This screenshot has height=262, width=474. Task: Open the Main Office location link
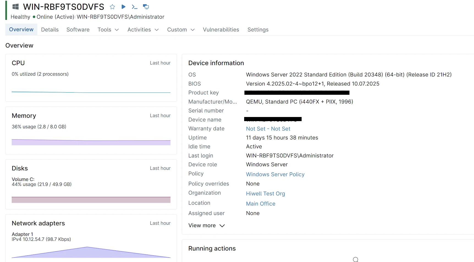click(x=261, y=204)
